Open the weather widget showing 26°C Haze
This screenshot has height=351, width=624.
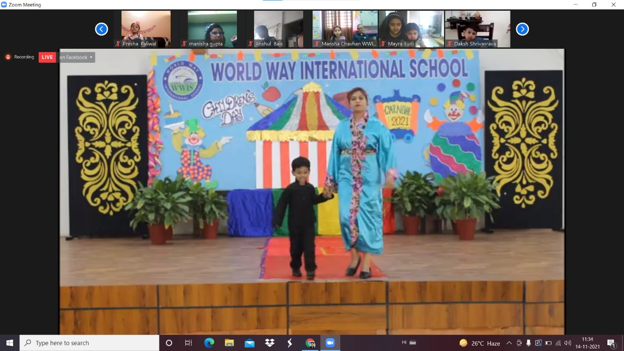pos(480,343)
